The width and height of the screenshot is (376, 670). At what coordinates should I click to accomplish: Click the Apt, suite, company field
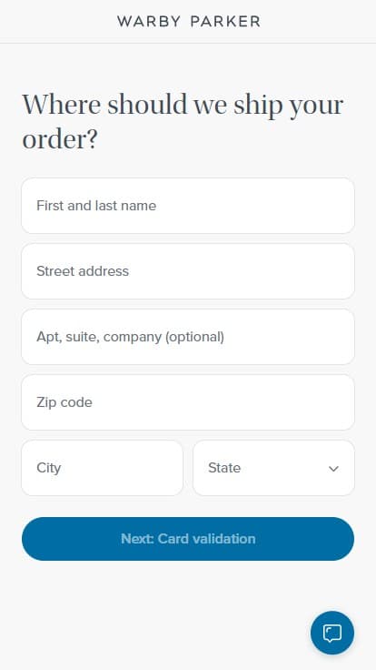[188, 337]
